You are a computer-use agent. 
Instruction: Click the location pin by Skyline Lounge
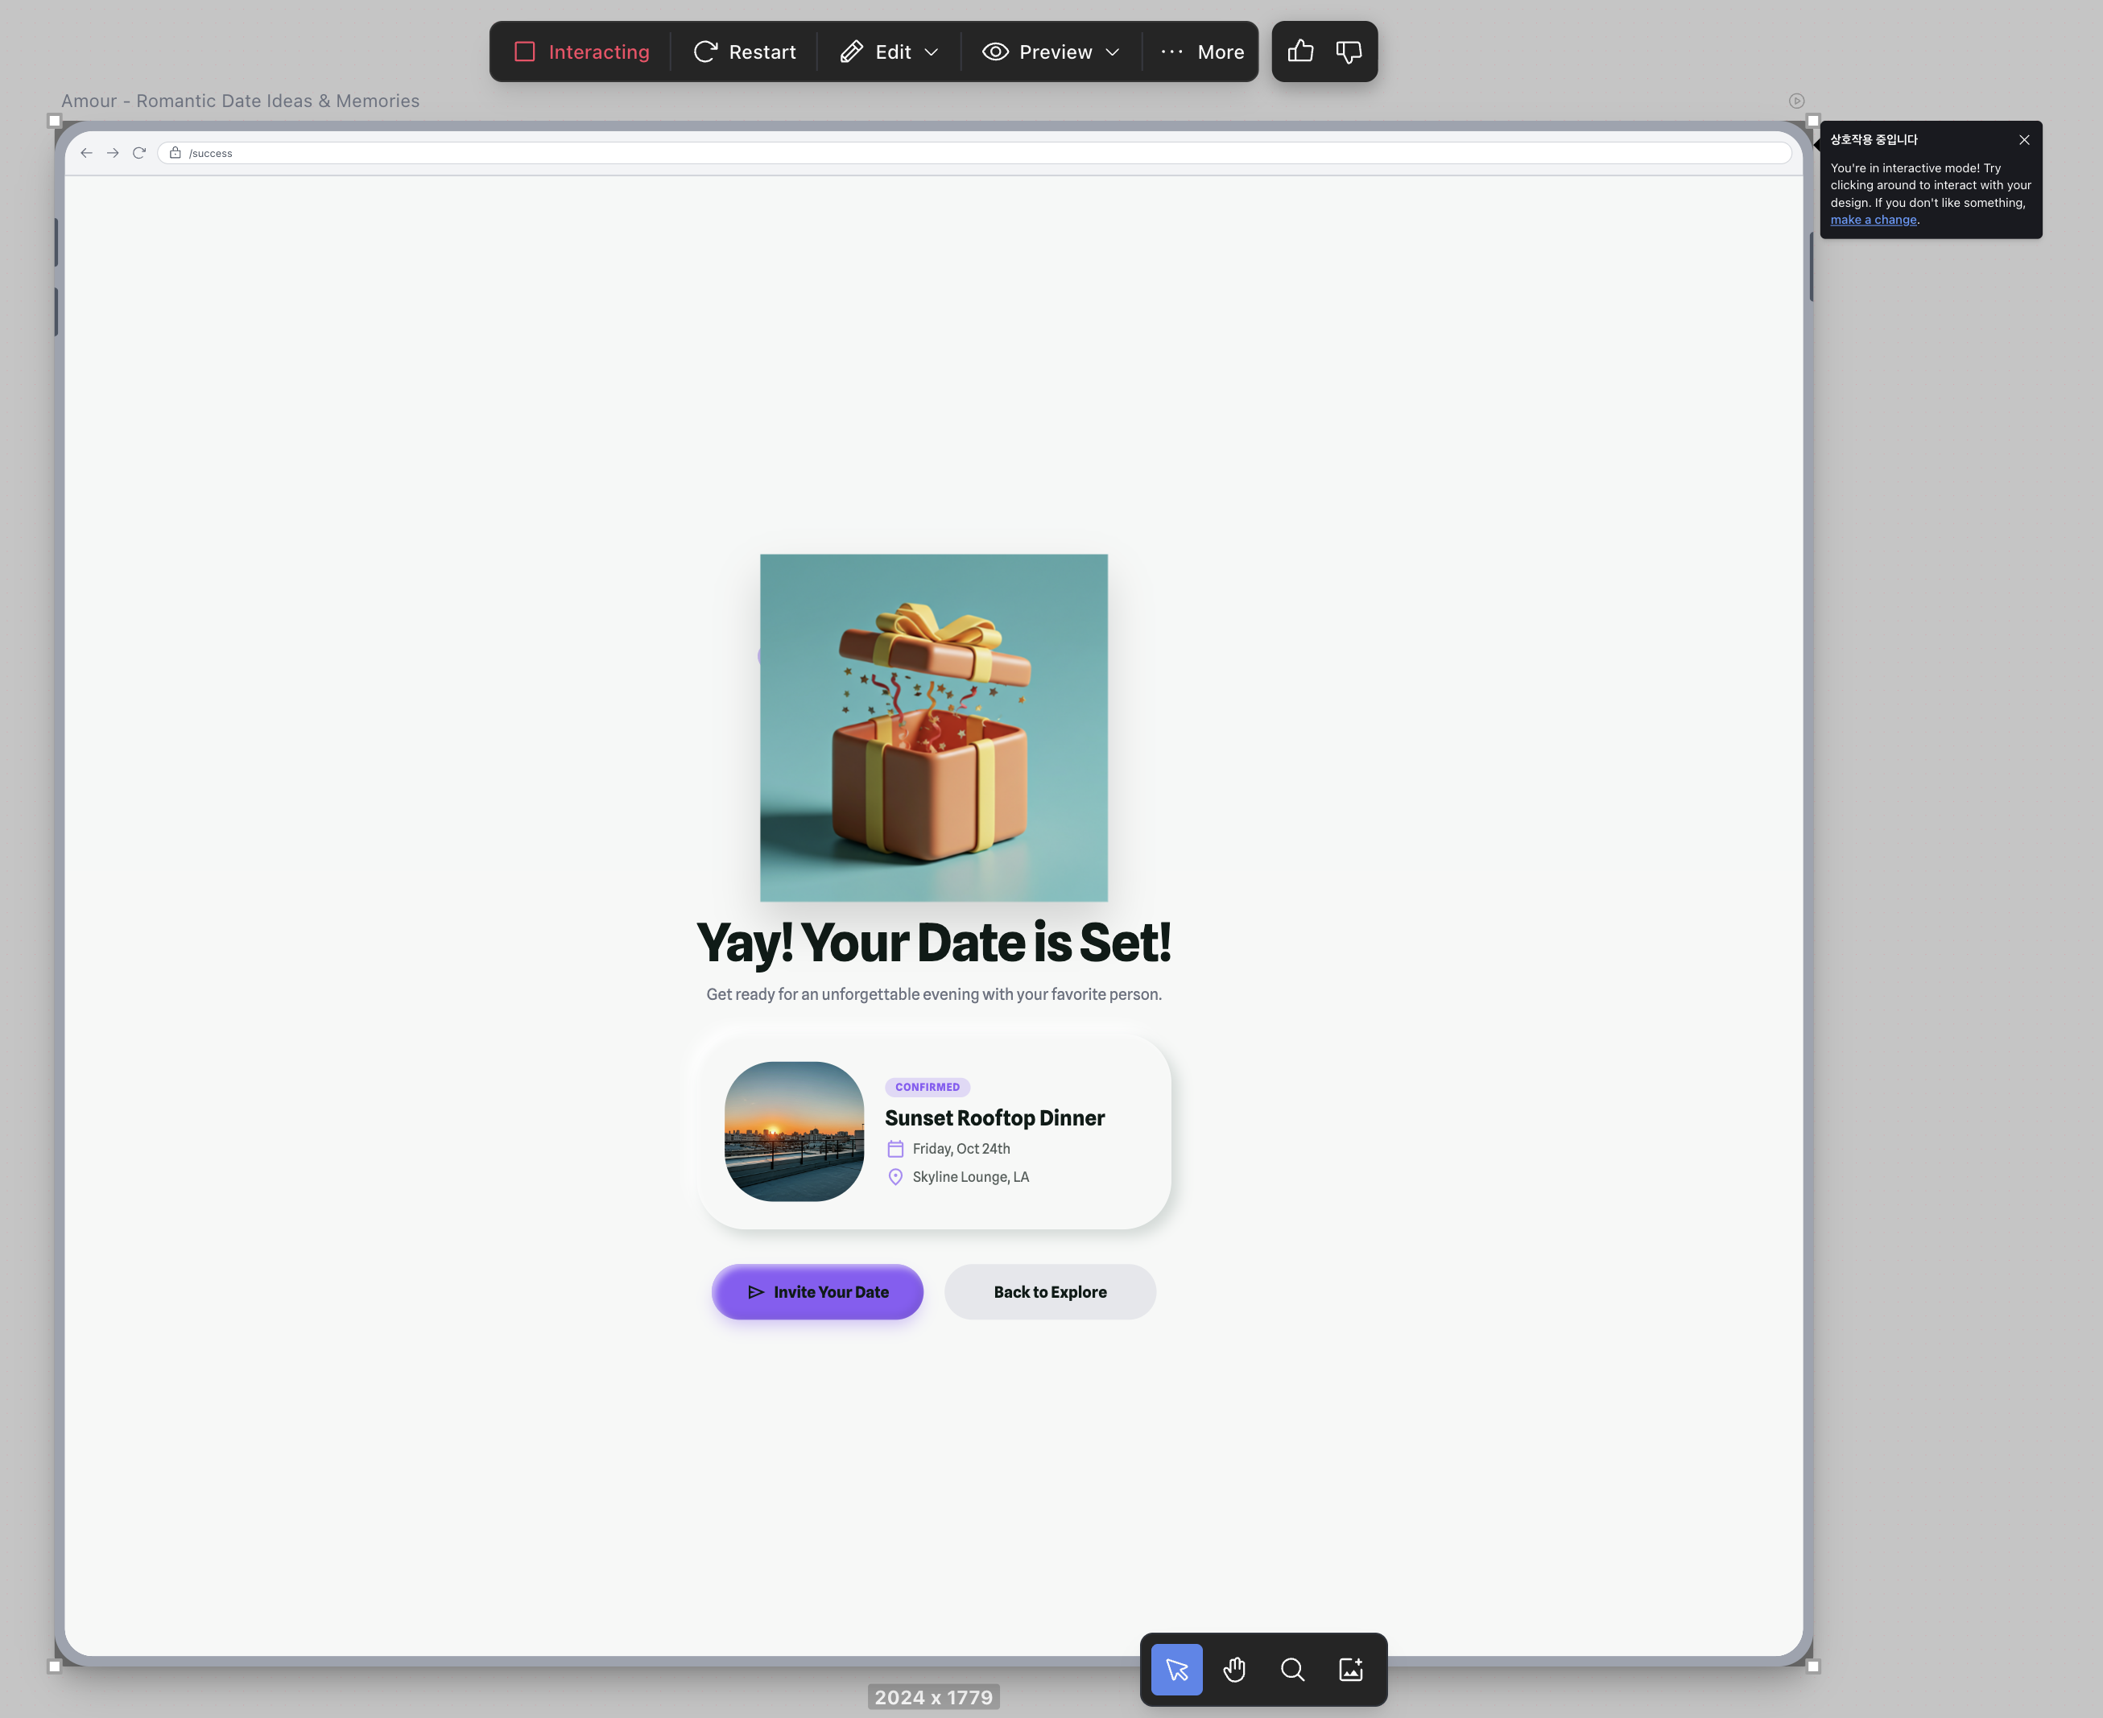(894, 1177)
